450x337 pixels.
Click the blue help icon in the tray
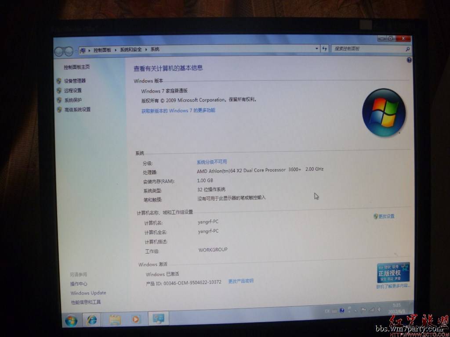point(342,310)
